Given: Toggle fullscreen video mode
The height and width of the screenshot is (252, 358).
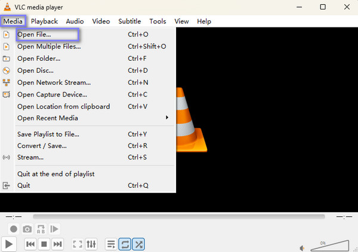Looking at the screenshot, I should coord(78,244).
